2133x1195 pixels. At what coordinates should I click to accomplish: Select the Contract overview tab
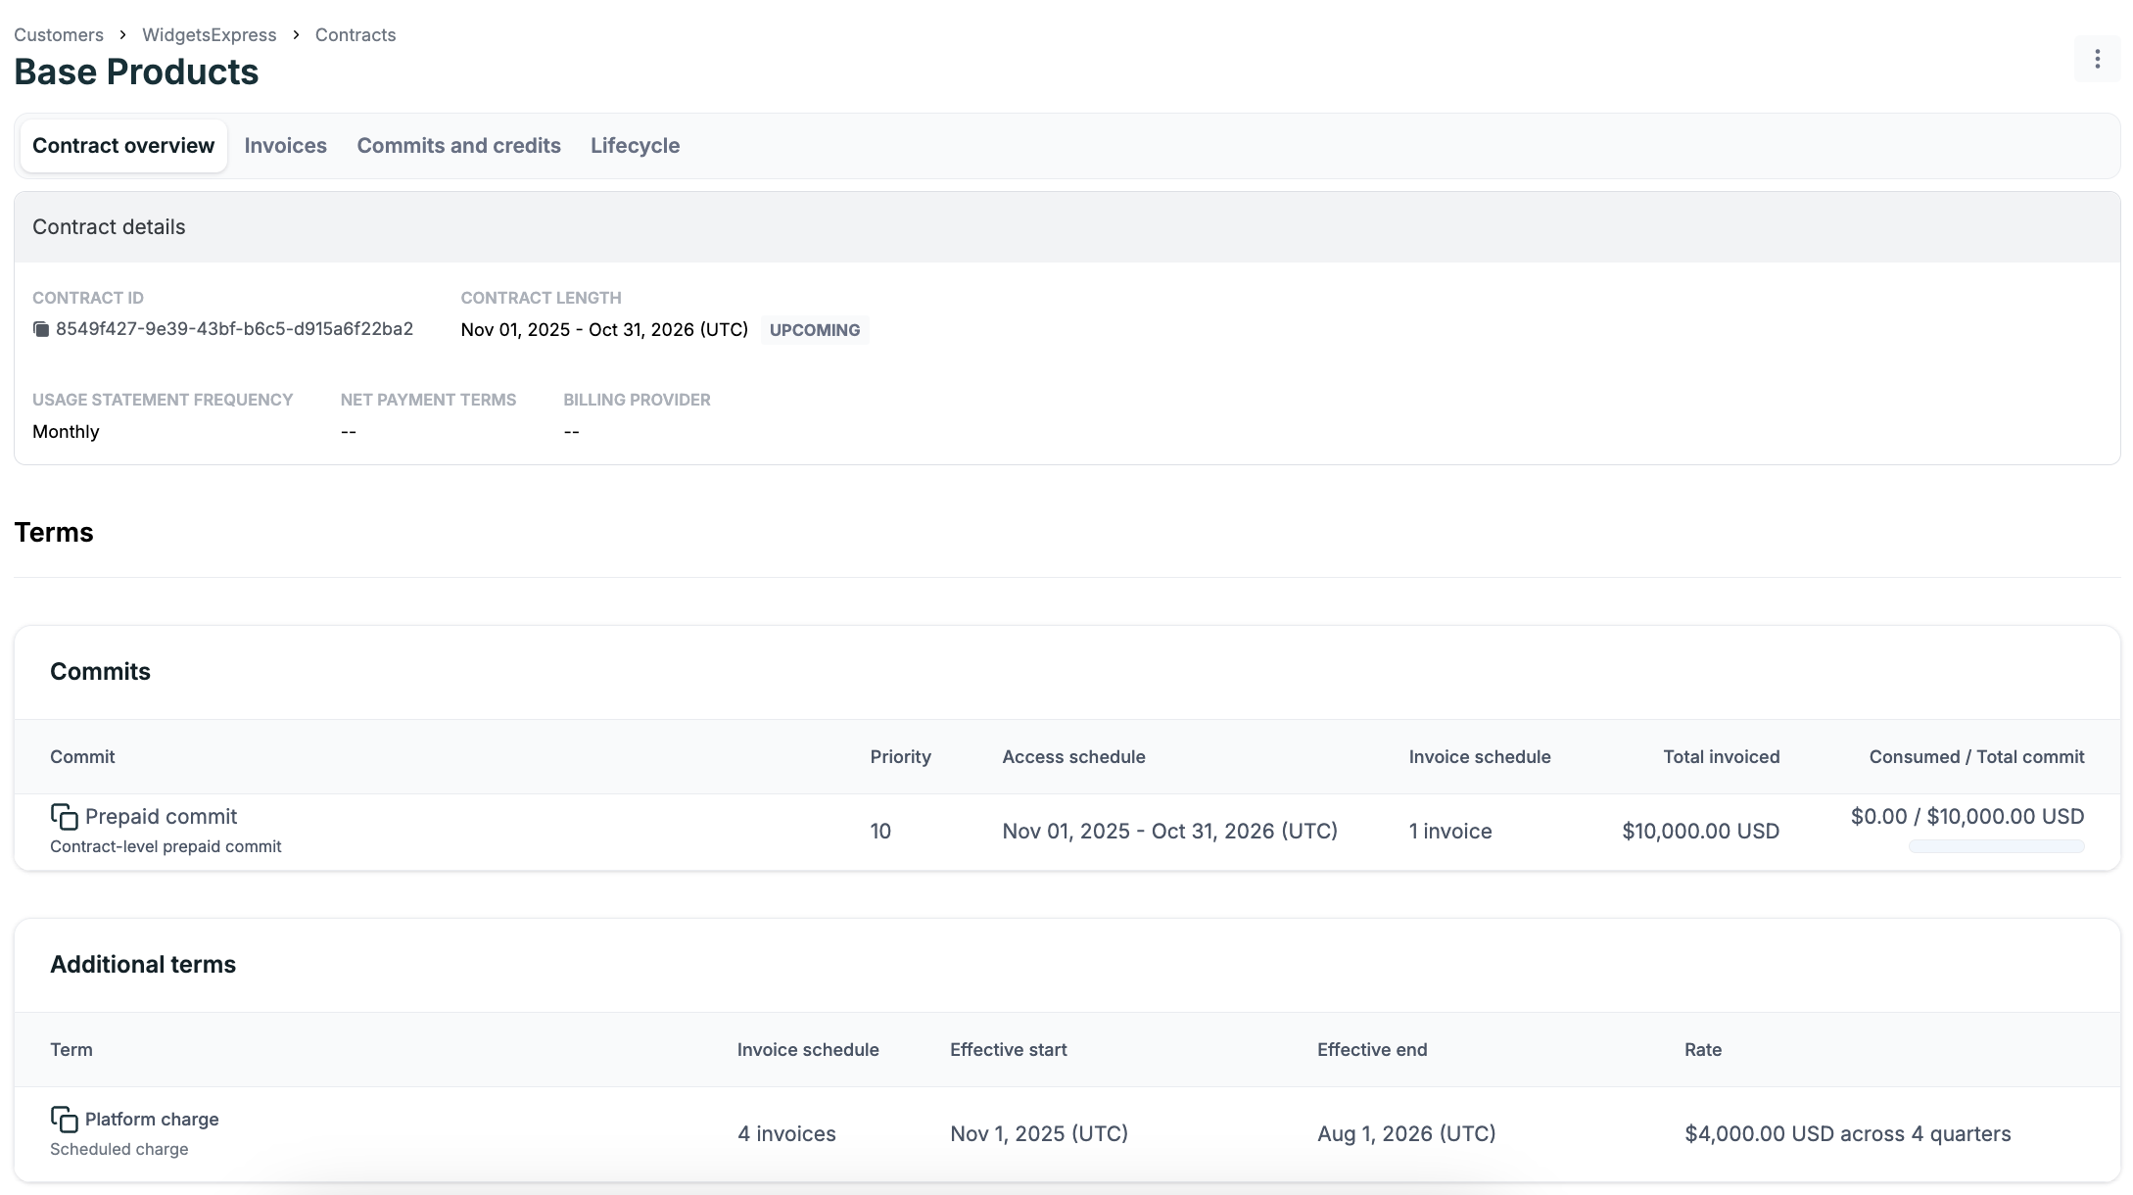(x=123, y=146)
